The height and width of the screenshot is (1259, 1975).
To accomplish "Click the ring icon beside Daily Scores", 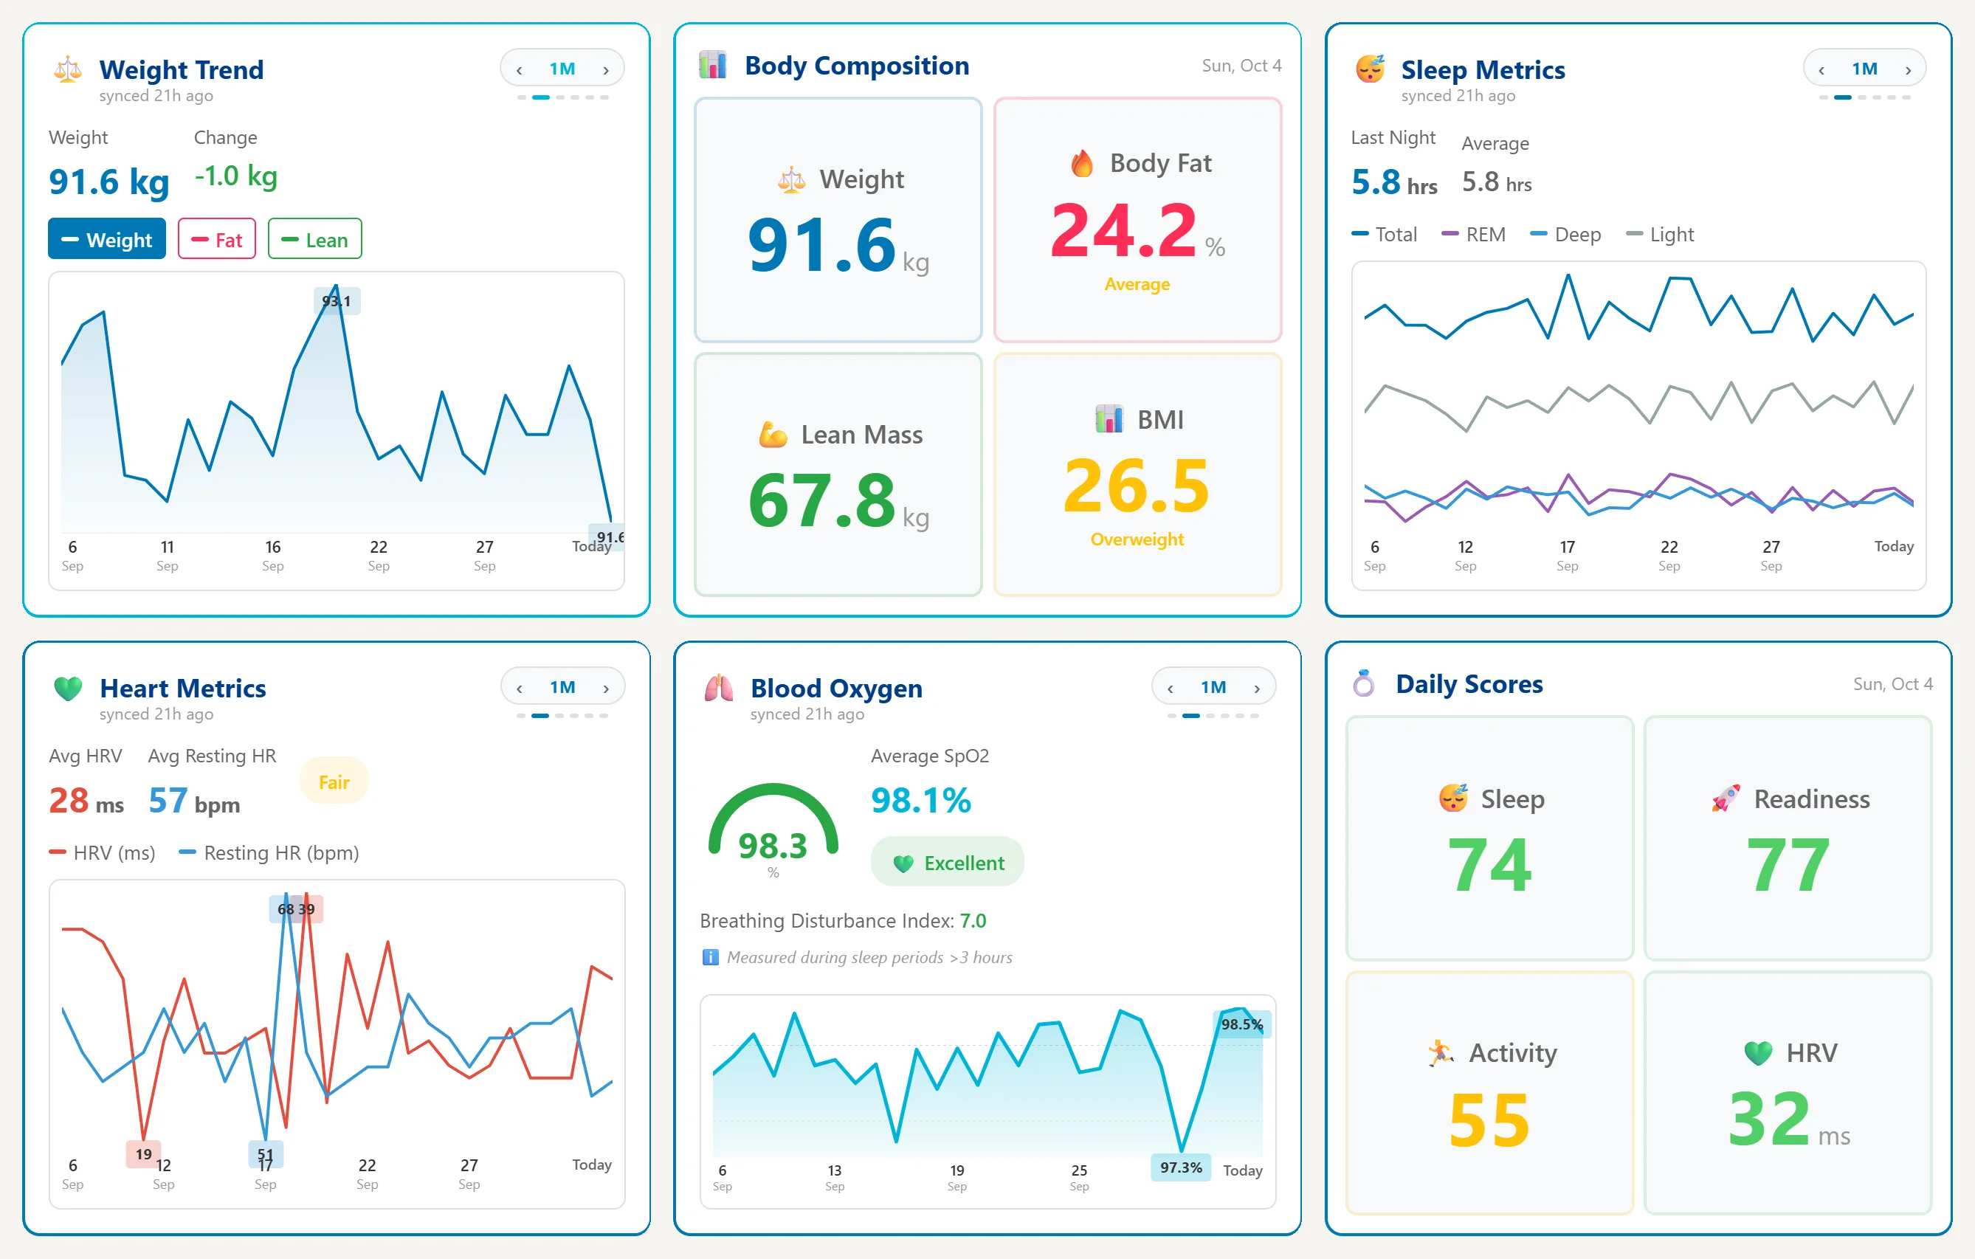I will pyautogui.click(x=1363, y=683).
